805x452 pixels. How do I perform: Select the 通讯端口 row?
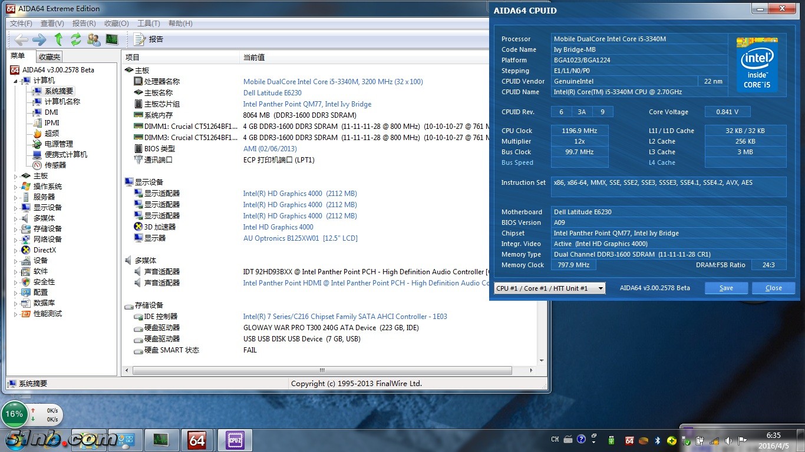tap(158, 160)
